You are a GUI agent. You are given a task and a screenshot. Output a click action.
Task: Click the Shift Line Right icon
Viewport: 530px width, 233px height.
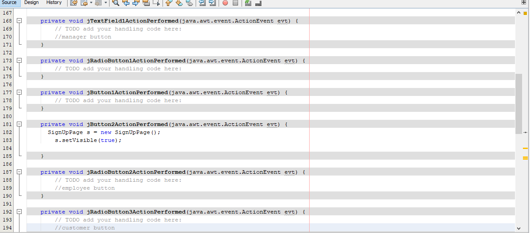pyautogui.click(x=212, y=3)
